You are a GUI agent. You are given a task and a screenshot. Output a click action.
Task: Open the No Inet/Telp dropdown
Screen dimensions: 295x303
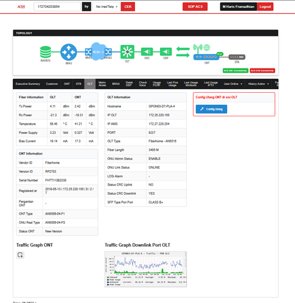point(107,7)
